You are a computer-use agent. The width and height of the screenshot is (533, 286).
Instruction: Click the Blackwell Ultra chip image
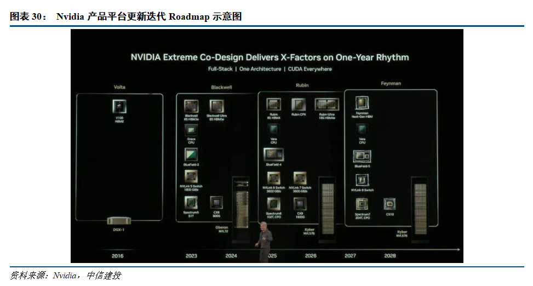[216, 106]
